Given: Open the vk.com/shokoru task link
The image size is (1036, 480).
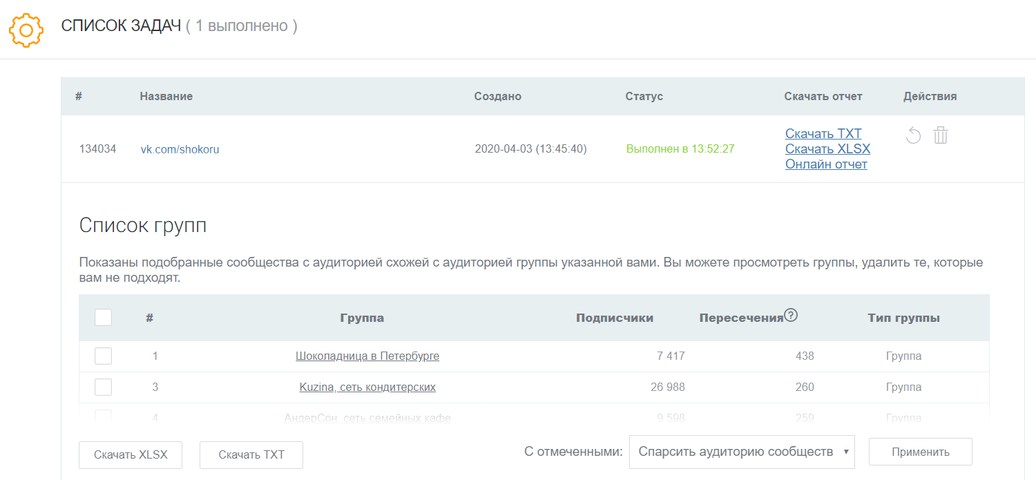Looking at the screenshot, I should coord(180,148).
